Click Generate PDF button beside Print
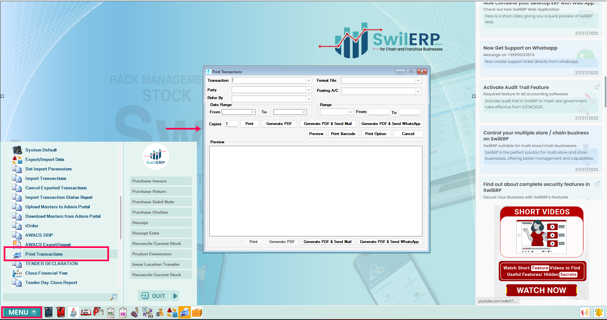Image resolution: width=607 pixels, height=320 pixels. pyautogui.click(x=279, y=124)
